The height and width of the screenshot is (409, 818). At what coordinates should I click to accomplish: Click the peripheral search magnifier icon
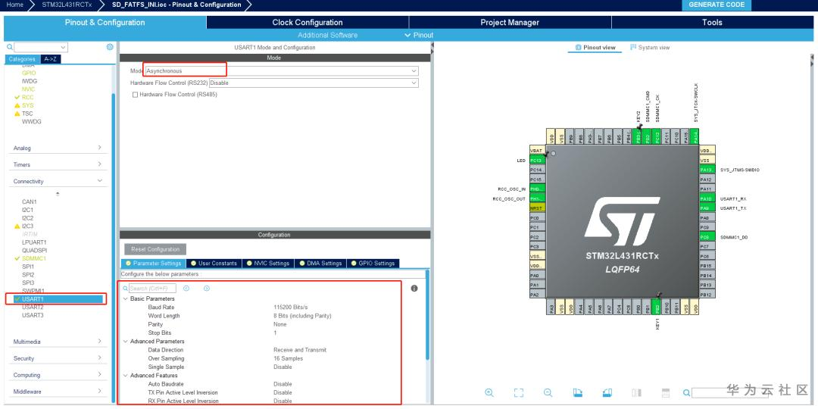[9, 47]
